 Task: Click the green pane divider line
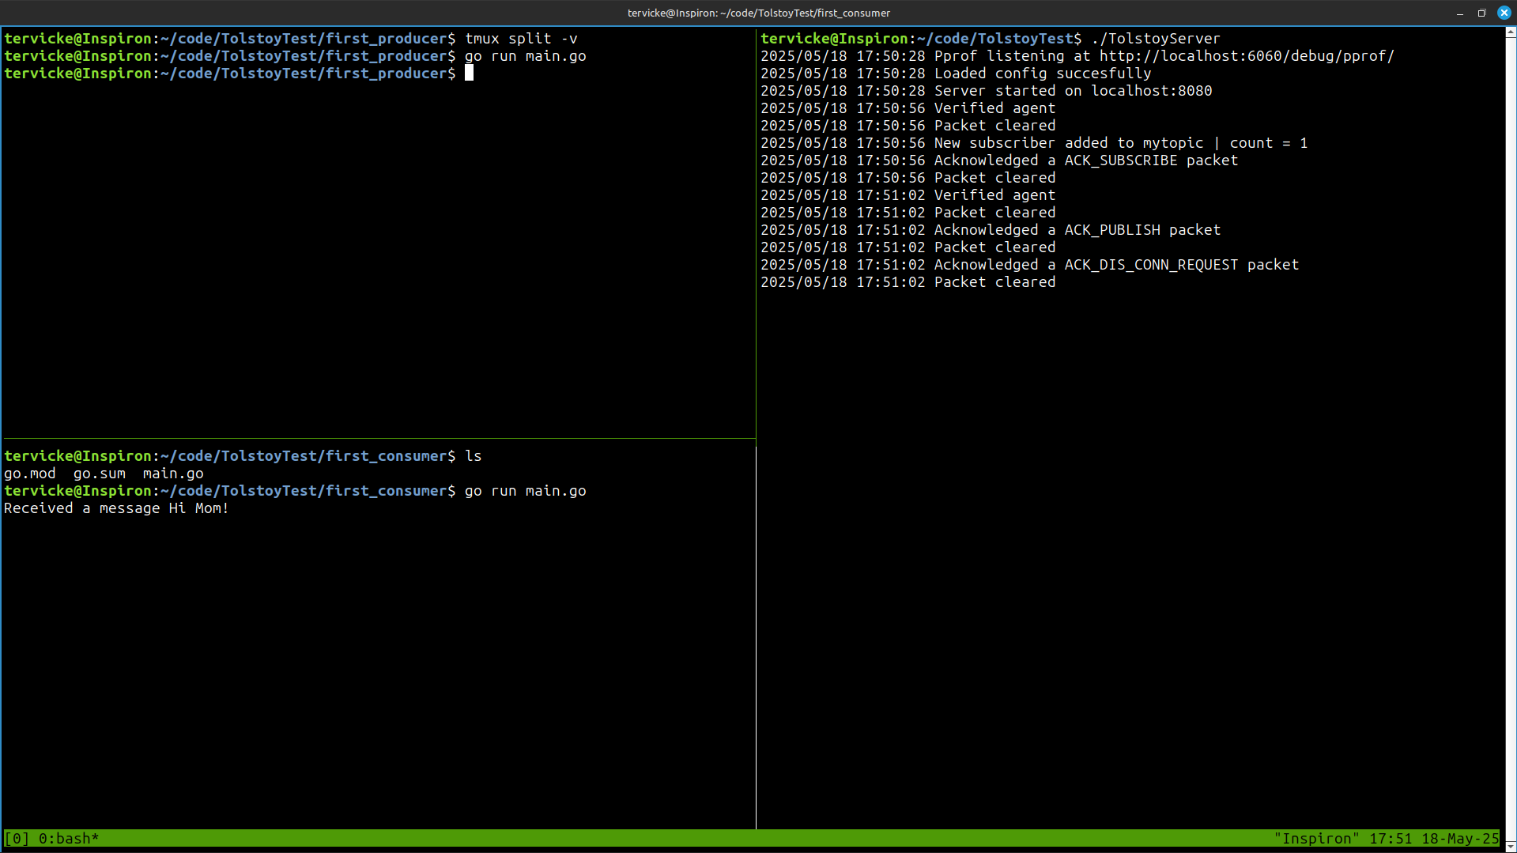pos(379,436)
